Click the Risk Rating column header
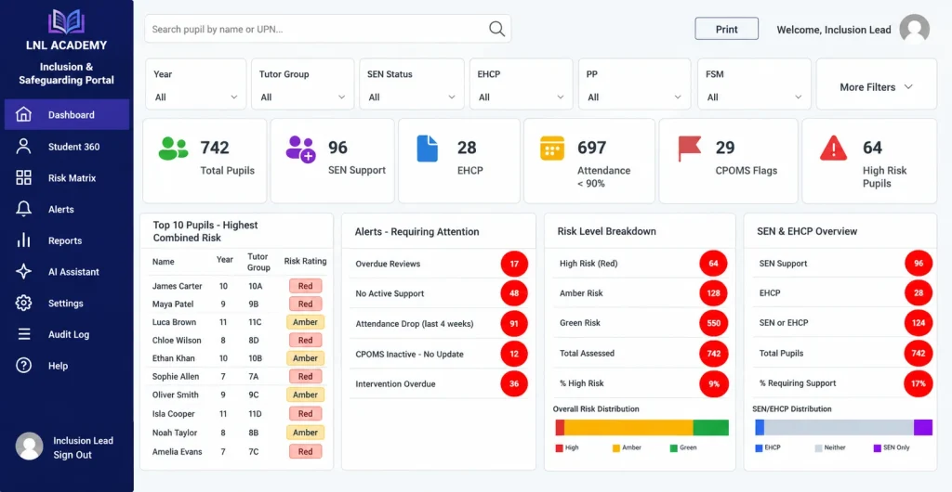This screenshot has width=952, height=492. point(305,261)
